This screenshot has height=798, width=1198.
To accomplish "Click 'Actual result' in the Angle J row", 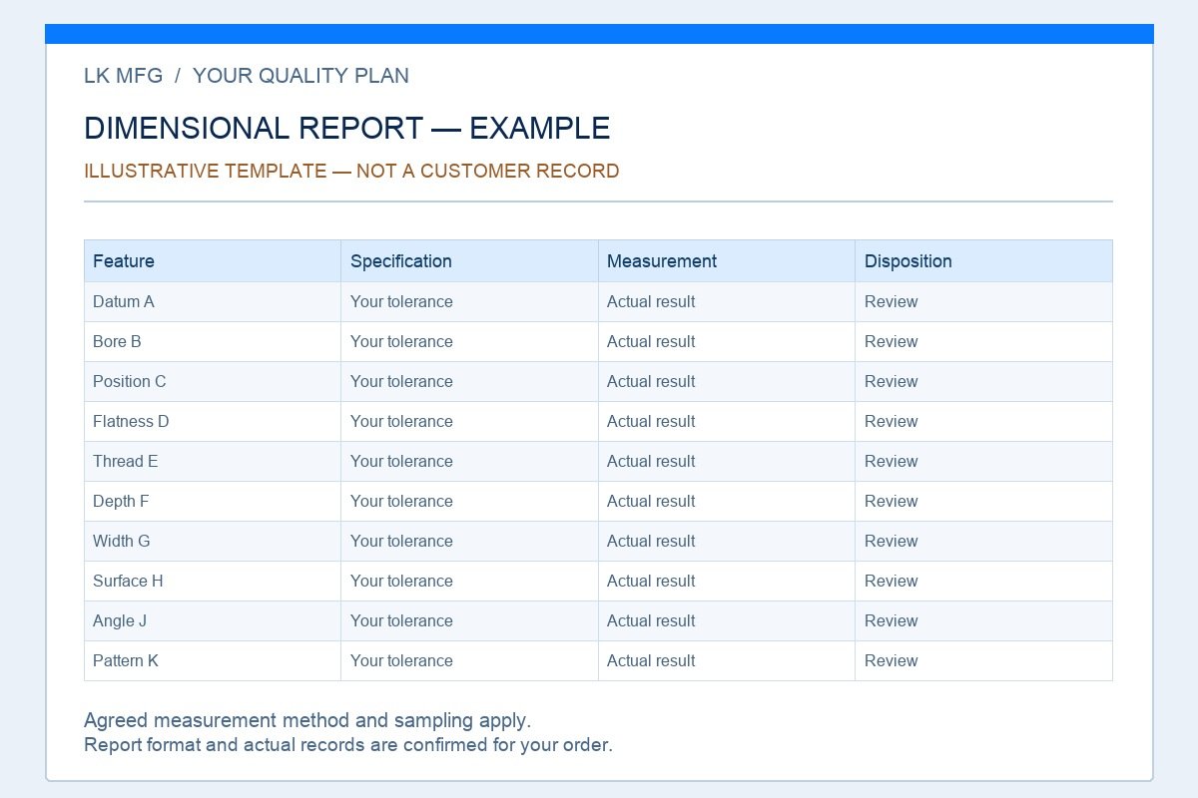I will tap(651, 620).
